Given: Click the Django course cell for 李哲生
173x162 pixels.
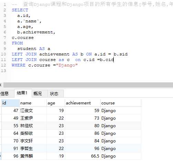Looking at the screenshot, I should point(121,149).
